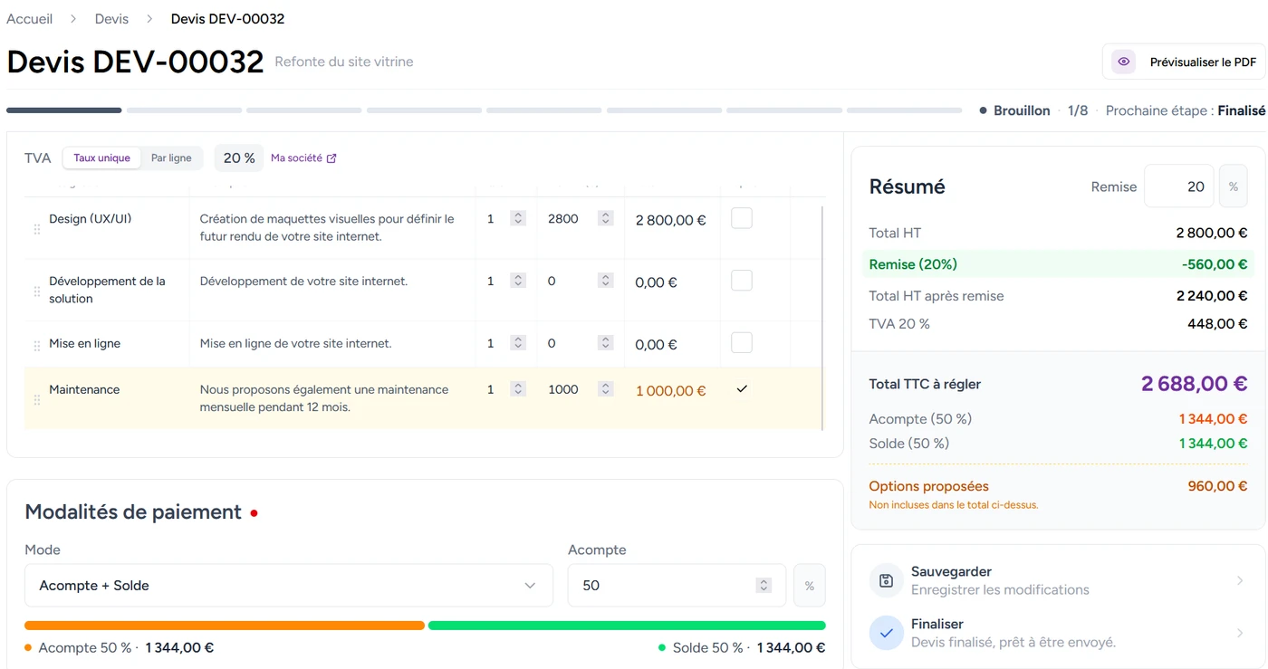Click the orange Acompte payment bar
Image resolution: width=1268 pixels, height=669 pixels.
coord(225,626)
